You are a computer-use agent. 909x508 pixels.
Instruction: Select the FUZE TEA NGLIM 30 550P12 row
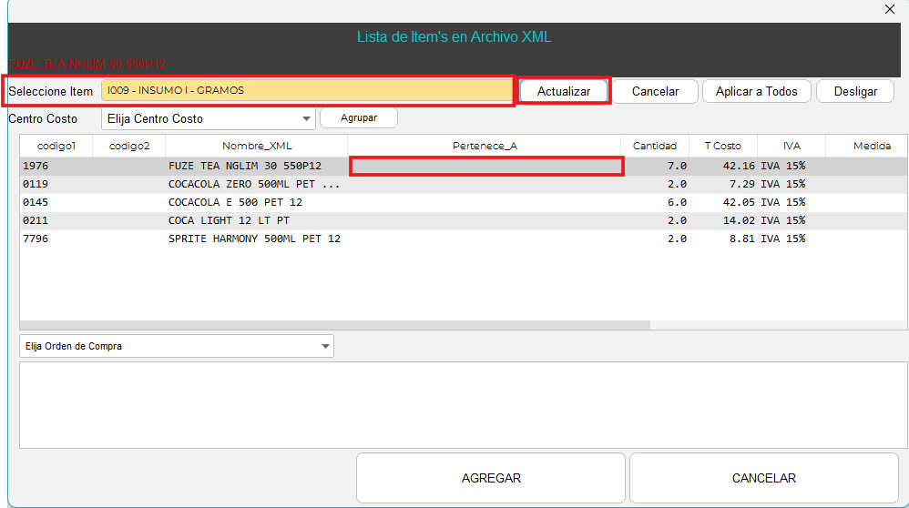(x=244, y=166)
